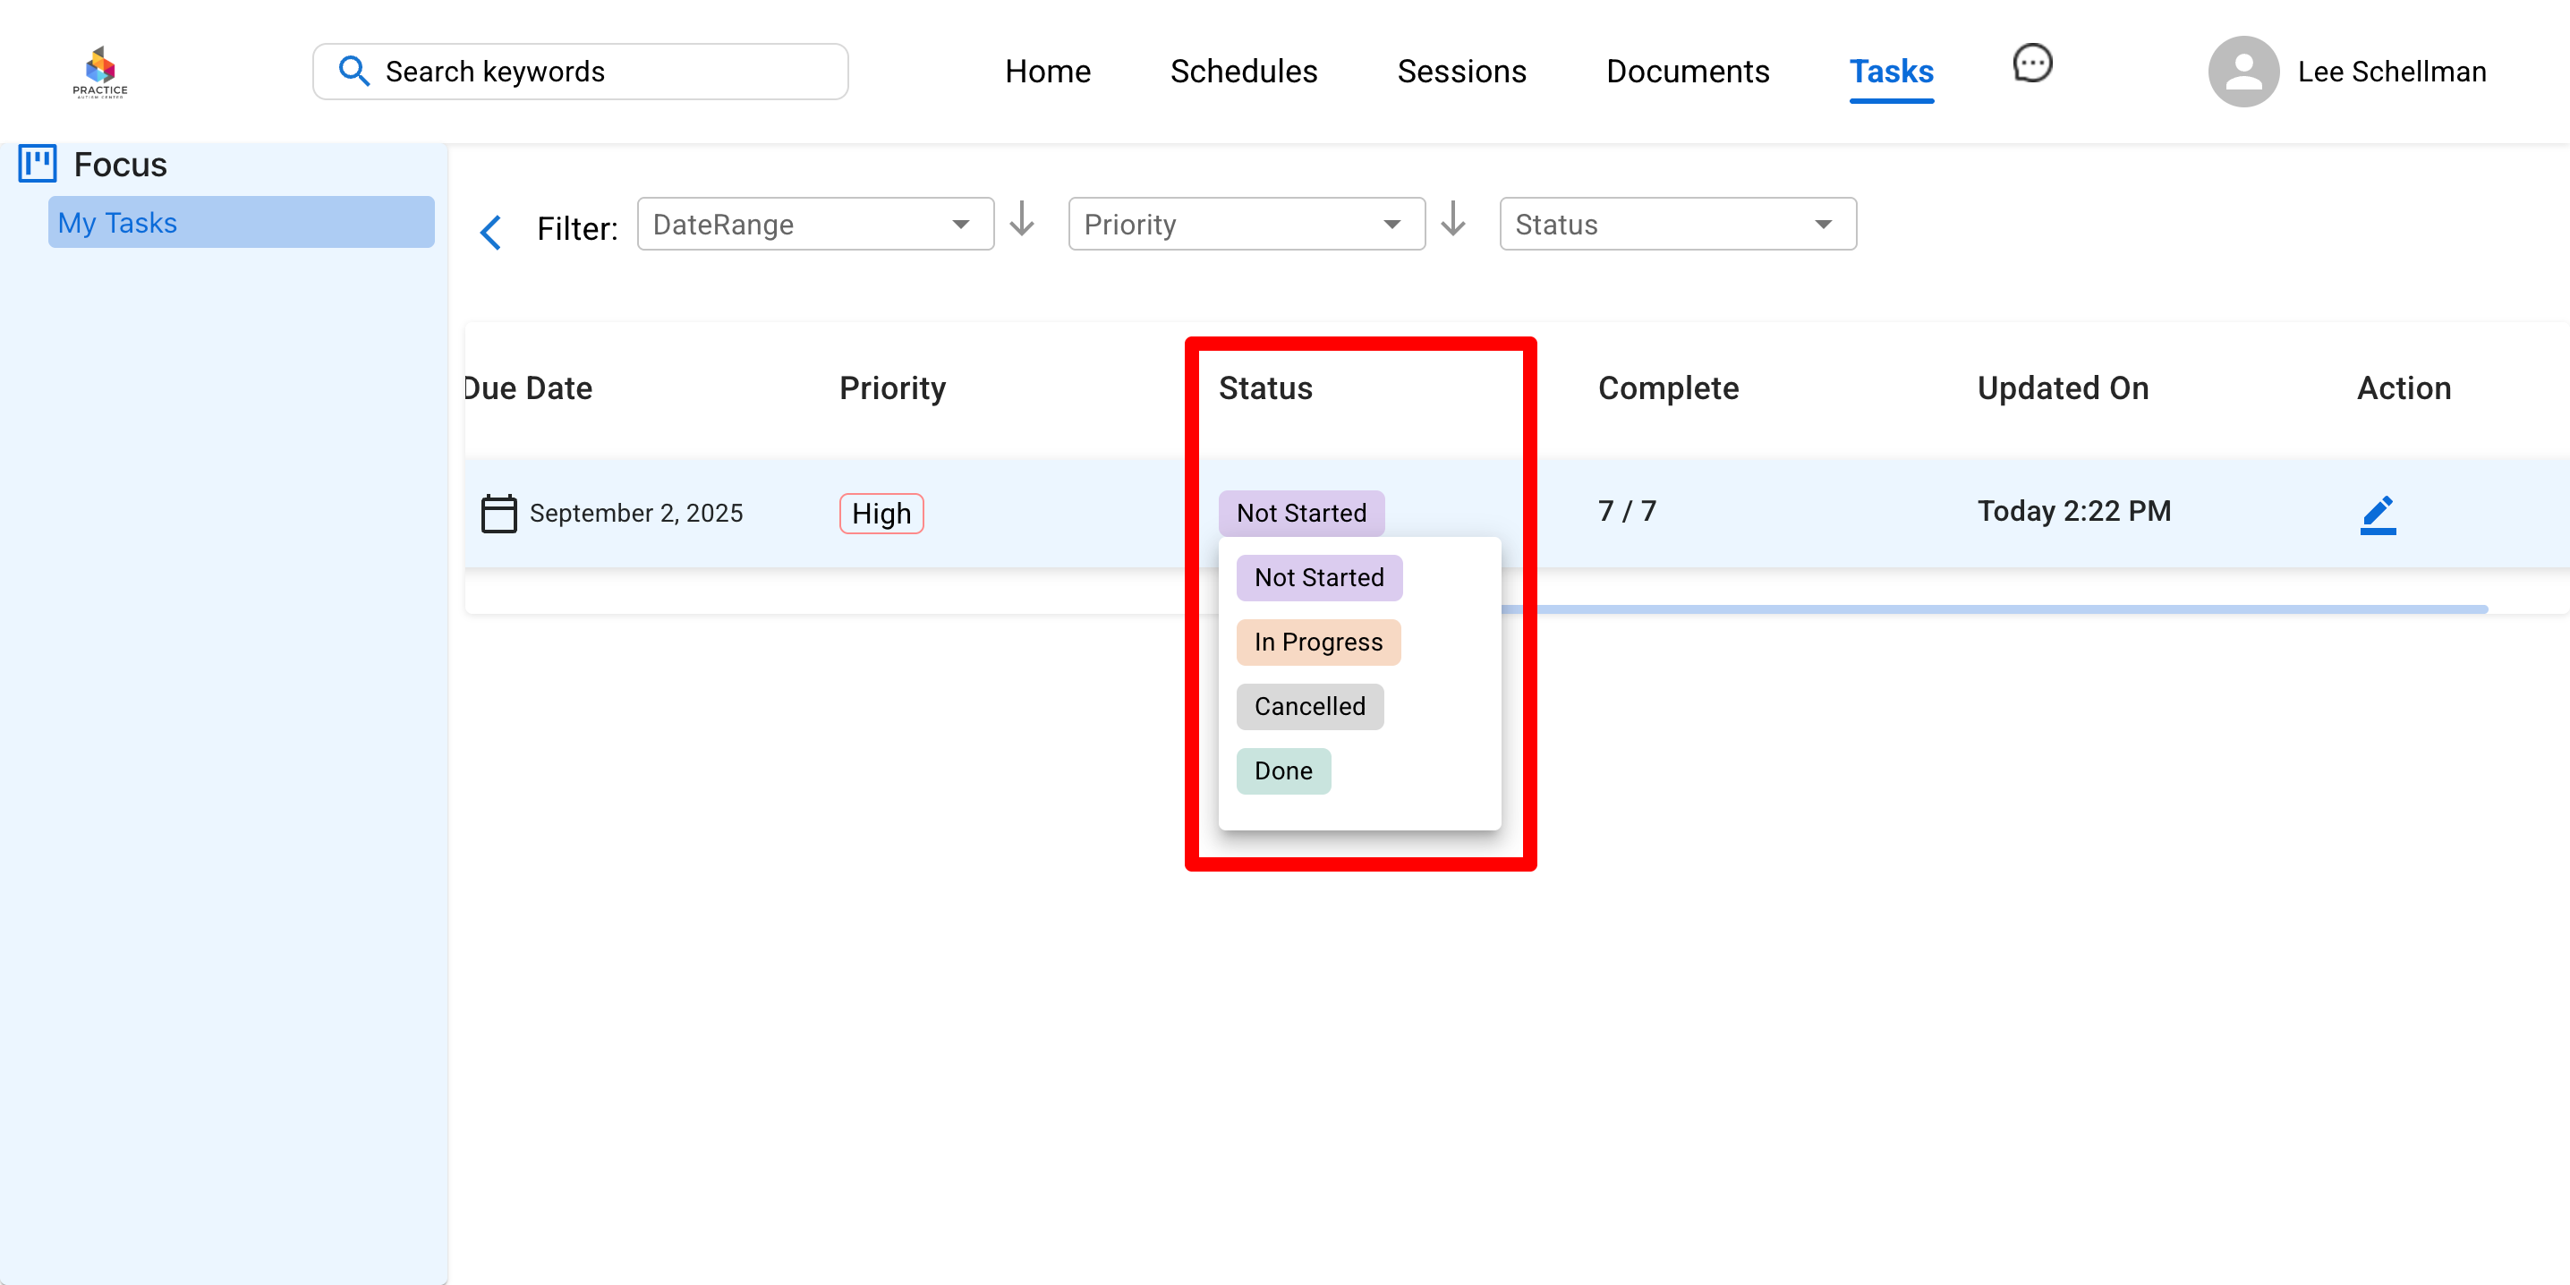Click the pencil edit action icon

(2378, 514)
